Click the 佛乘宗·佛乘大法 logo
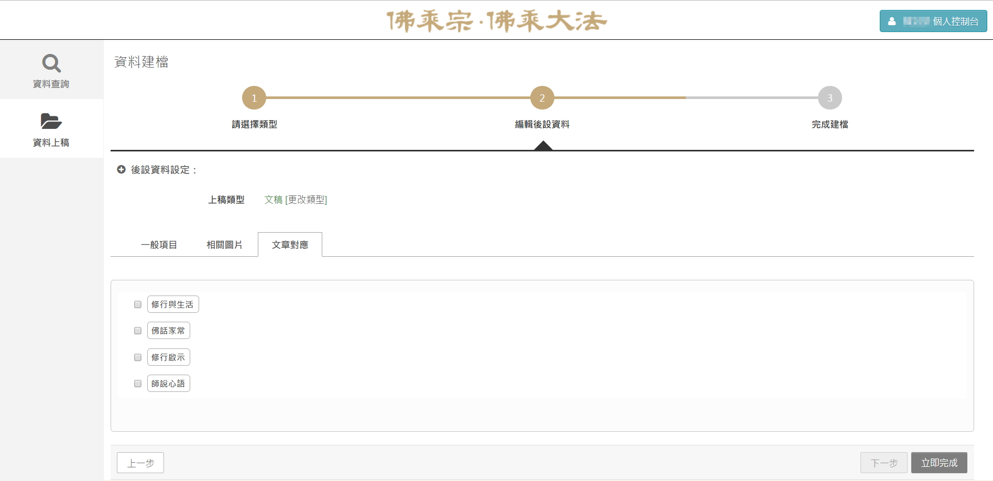The height and width of the screenshot is (481, 993). pyautogui.click(x=496, y=21)
